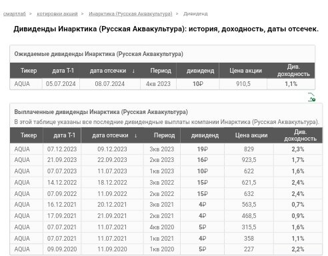This screenshot has height=256, width=328.
Task: Click the 2,4% yield for 3кв 2022
Action: coord(298,183)
